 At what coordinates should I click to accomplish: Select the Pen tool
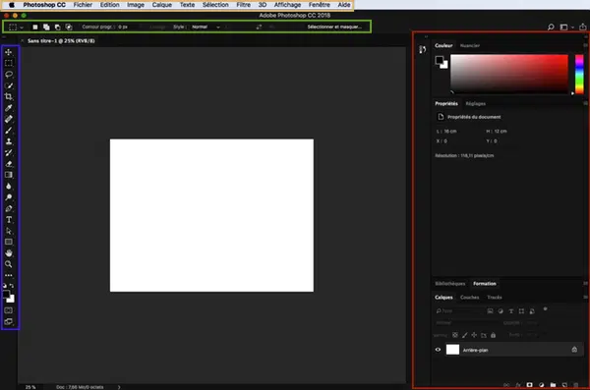(8, 208)
